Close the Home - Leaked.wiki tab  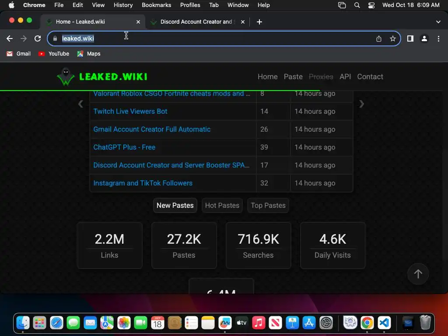138,22
